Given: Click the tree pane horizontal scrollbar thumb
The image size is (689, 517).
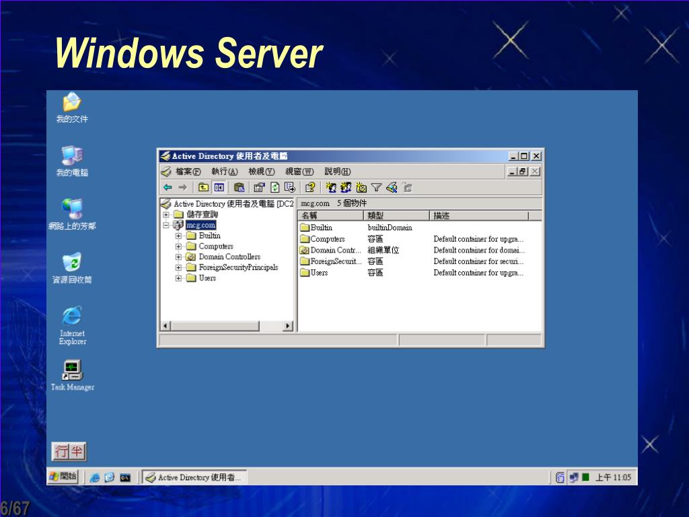Looking at the screenshot, I should click(215, 326).
